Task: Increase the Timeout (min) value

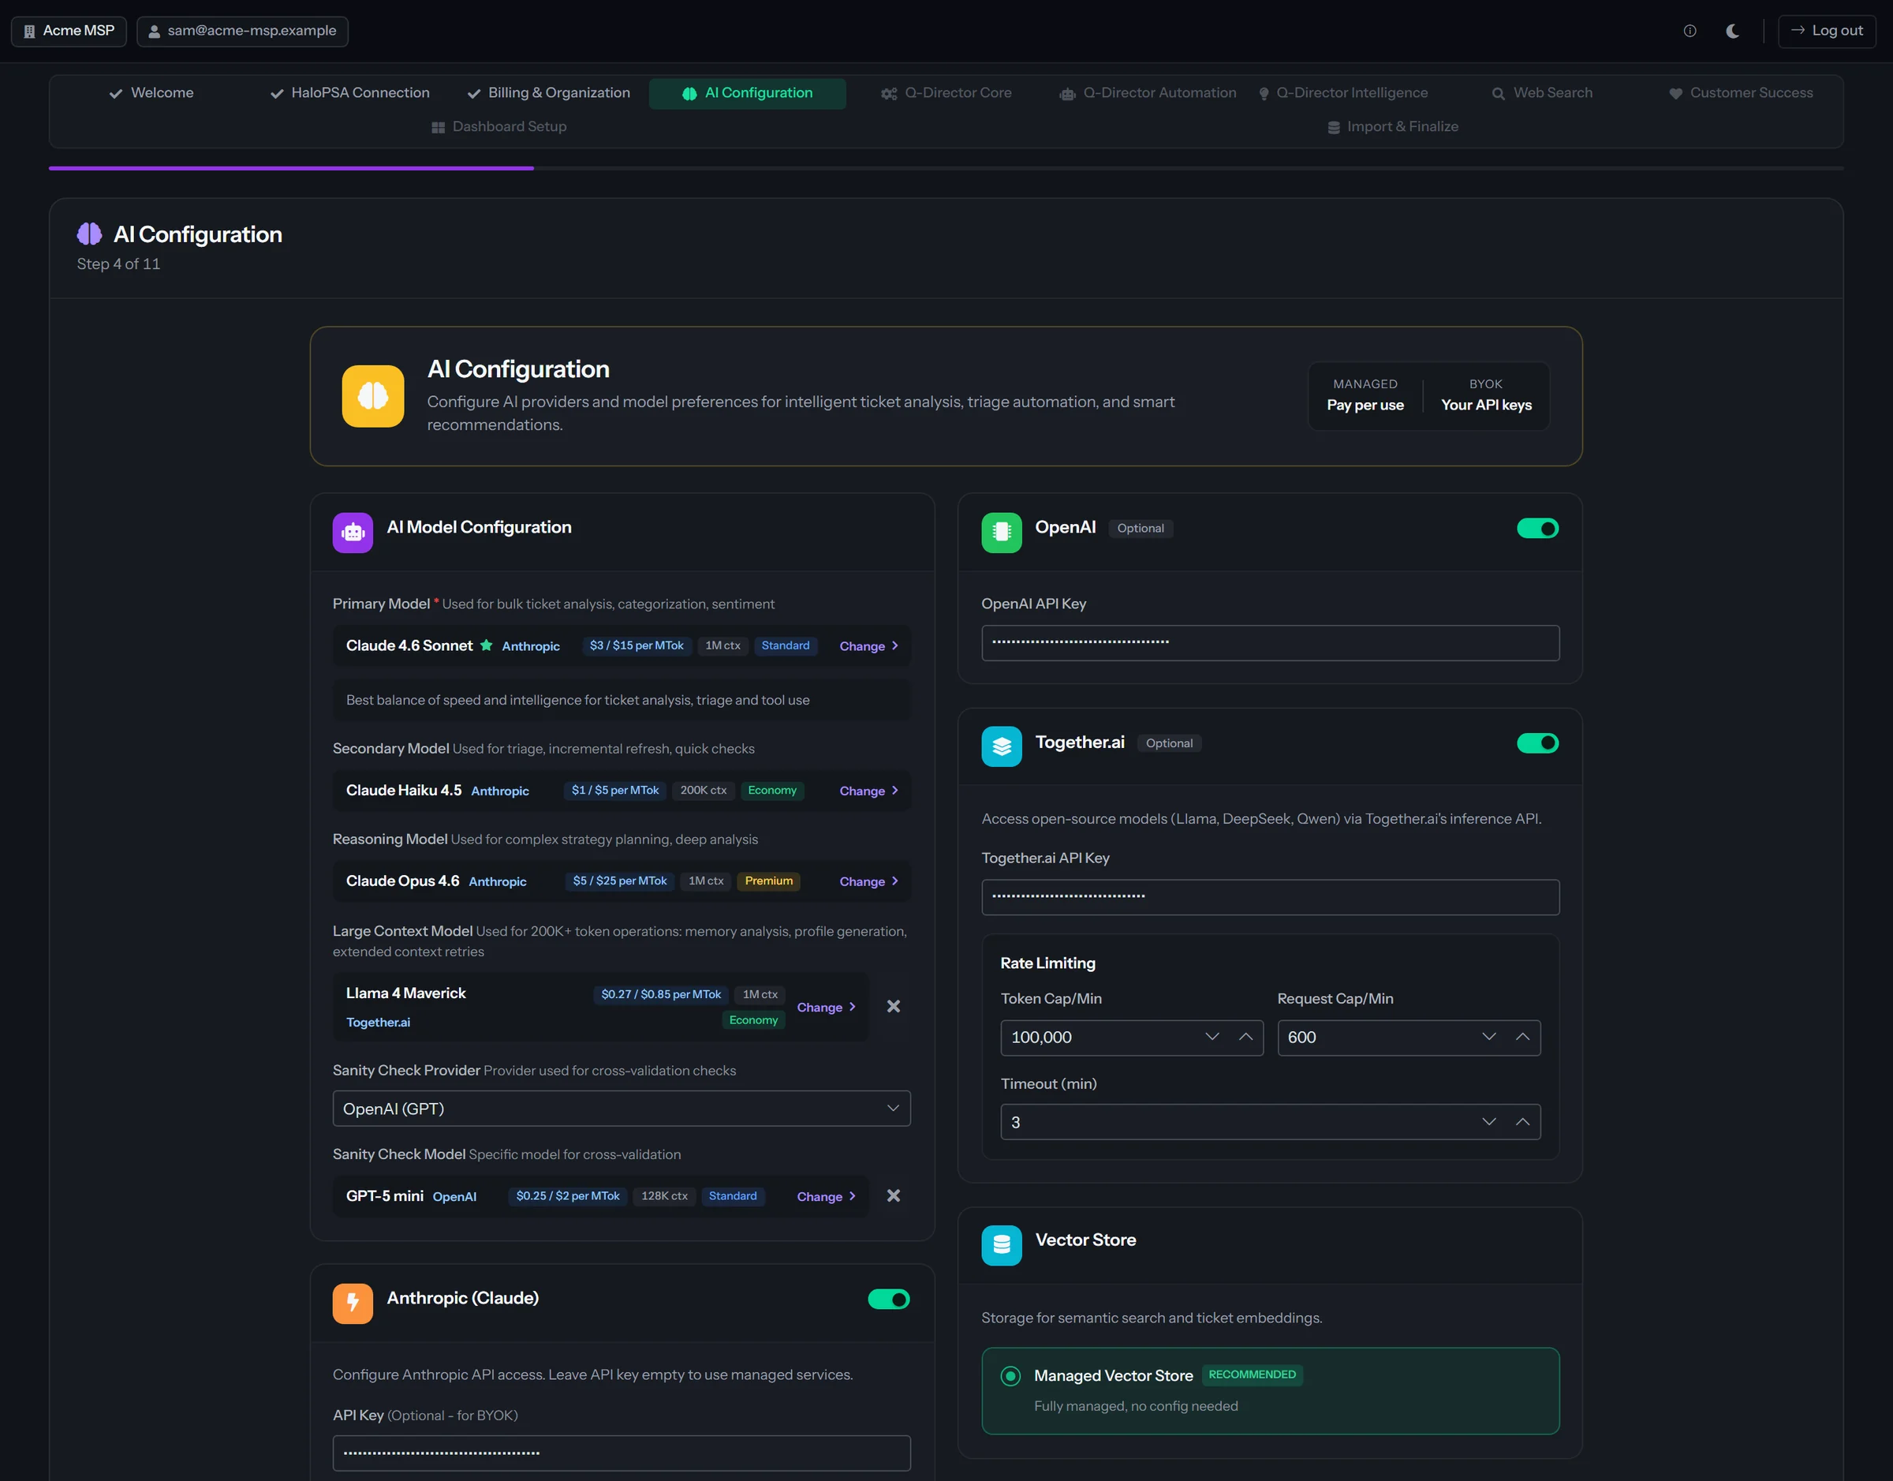Action: (x=1522, y=1122)
